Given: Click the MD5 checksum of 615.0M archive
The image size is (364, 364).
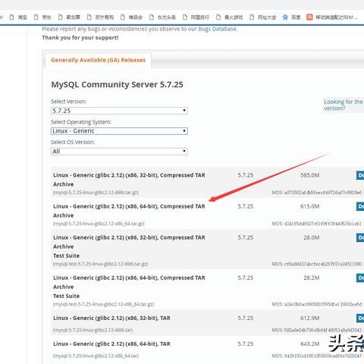Looking at the screenshot, I should [x=317, y=224].
